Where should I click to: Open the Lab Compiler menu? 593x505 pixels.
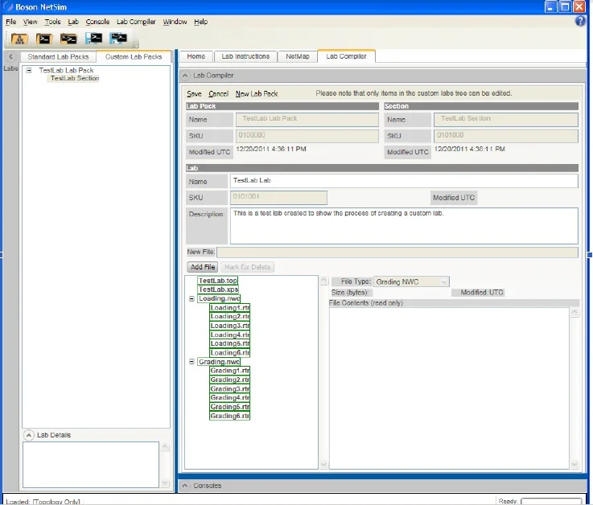click(136, 22)
